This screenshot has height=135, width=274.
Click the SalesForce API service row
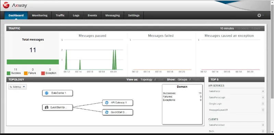[x=236, y=91]
